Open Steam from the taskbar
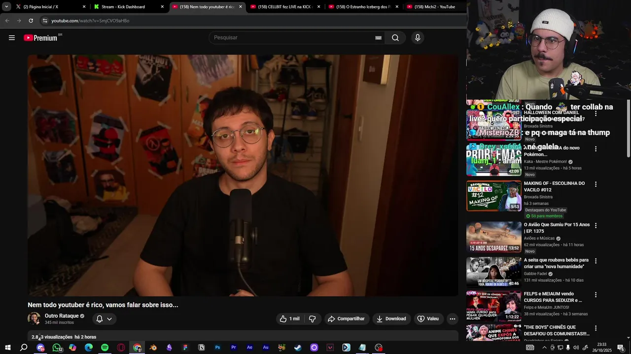Viewport: 631px width, 354px height. coord(298,348)
